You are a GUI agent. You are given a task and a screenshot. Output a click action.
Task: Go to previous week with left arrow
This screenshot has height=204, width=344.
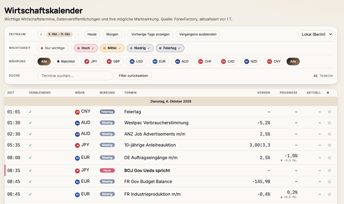[41, 34]
